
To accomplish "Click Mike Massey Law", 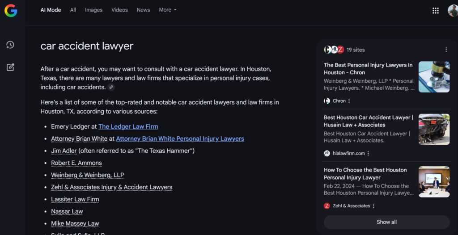I will click(75, 224).
